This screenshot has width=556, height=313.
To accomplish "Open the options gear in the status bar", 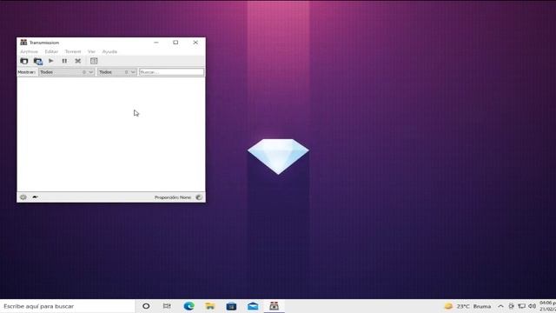I will 23,197.
